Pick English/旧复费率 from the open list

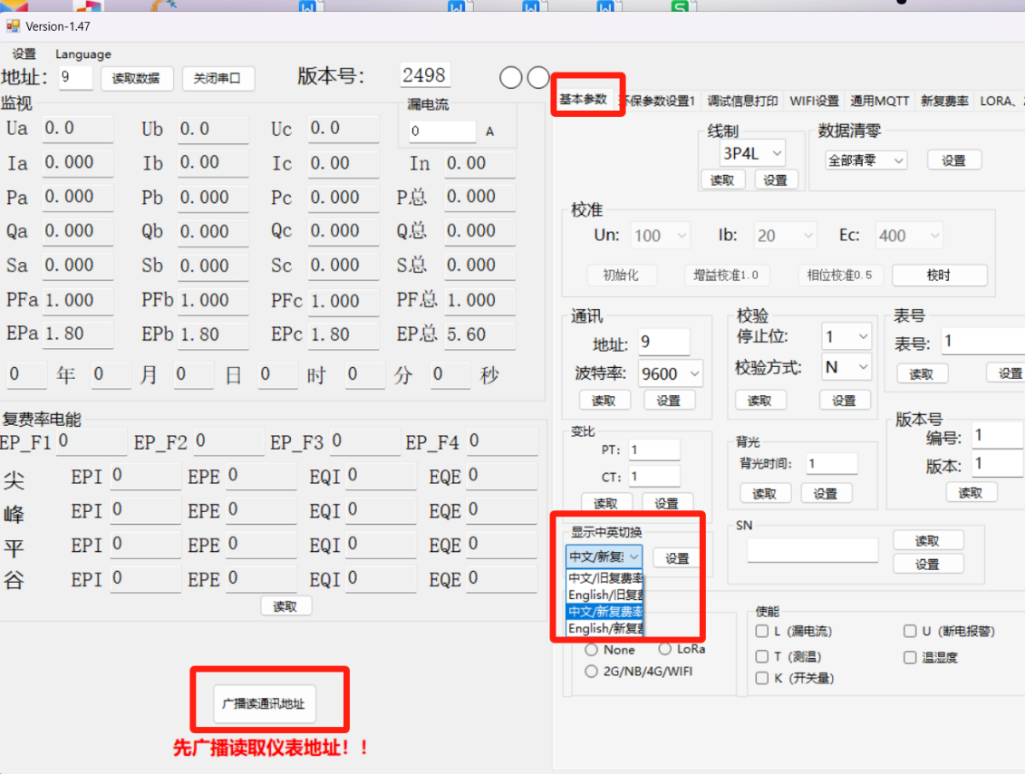605,595
